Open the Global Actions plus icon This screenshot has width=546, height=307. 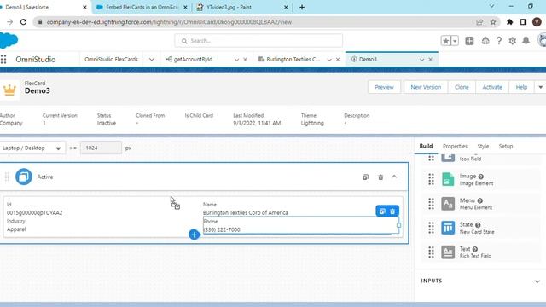469,41
